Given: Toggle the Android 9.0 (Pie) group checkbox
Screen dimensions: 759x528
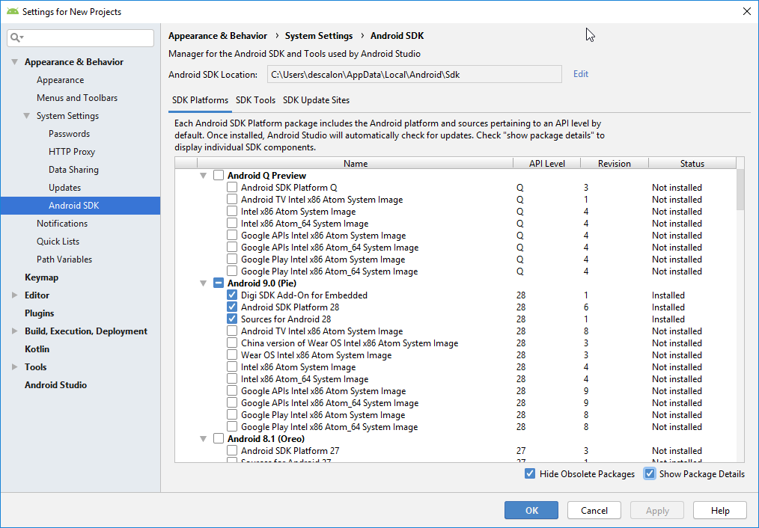Looking at the screenshot, I should pyautogui.click(x=219, y=283).
